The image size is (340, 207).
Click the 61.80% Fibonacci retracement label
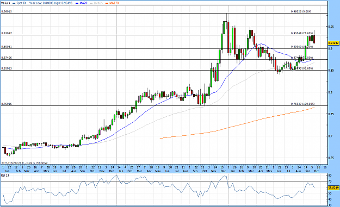coord(302,68)
